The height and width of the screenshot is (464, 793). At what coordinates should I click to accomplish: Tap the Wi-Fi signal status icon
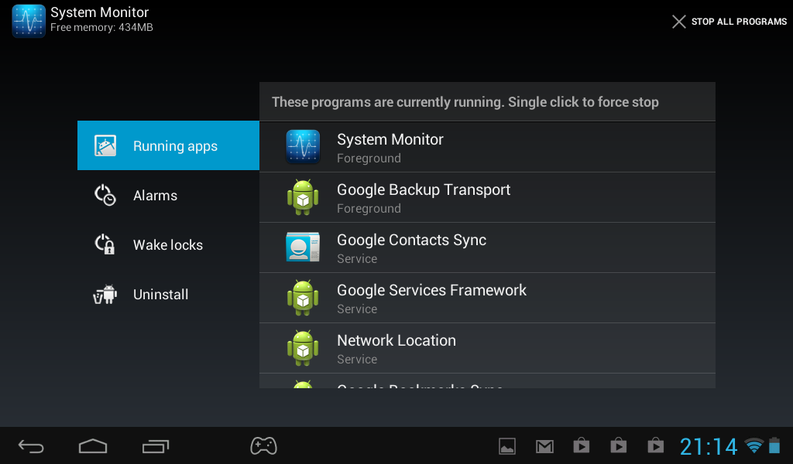[x=754, y=445]
